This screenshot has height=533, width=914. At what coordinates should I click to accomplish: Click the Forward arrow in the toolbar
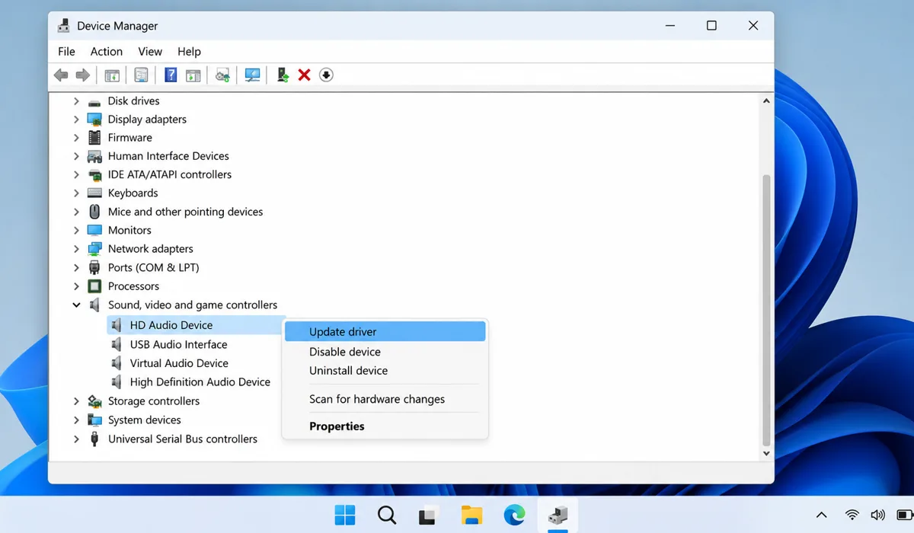[83, 75]
